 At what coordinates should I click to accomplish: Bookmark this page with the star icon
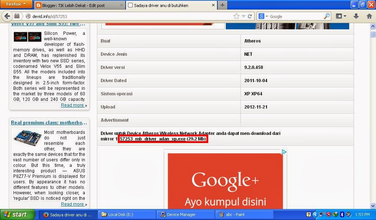236,16
